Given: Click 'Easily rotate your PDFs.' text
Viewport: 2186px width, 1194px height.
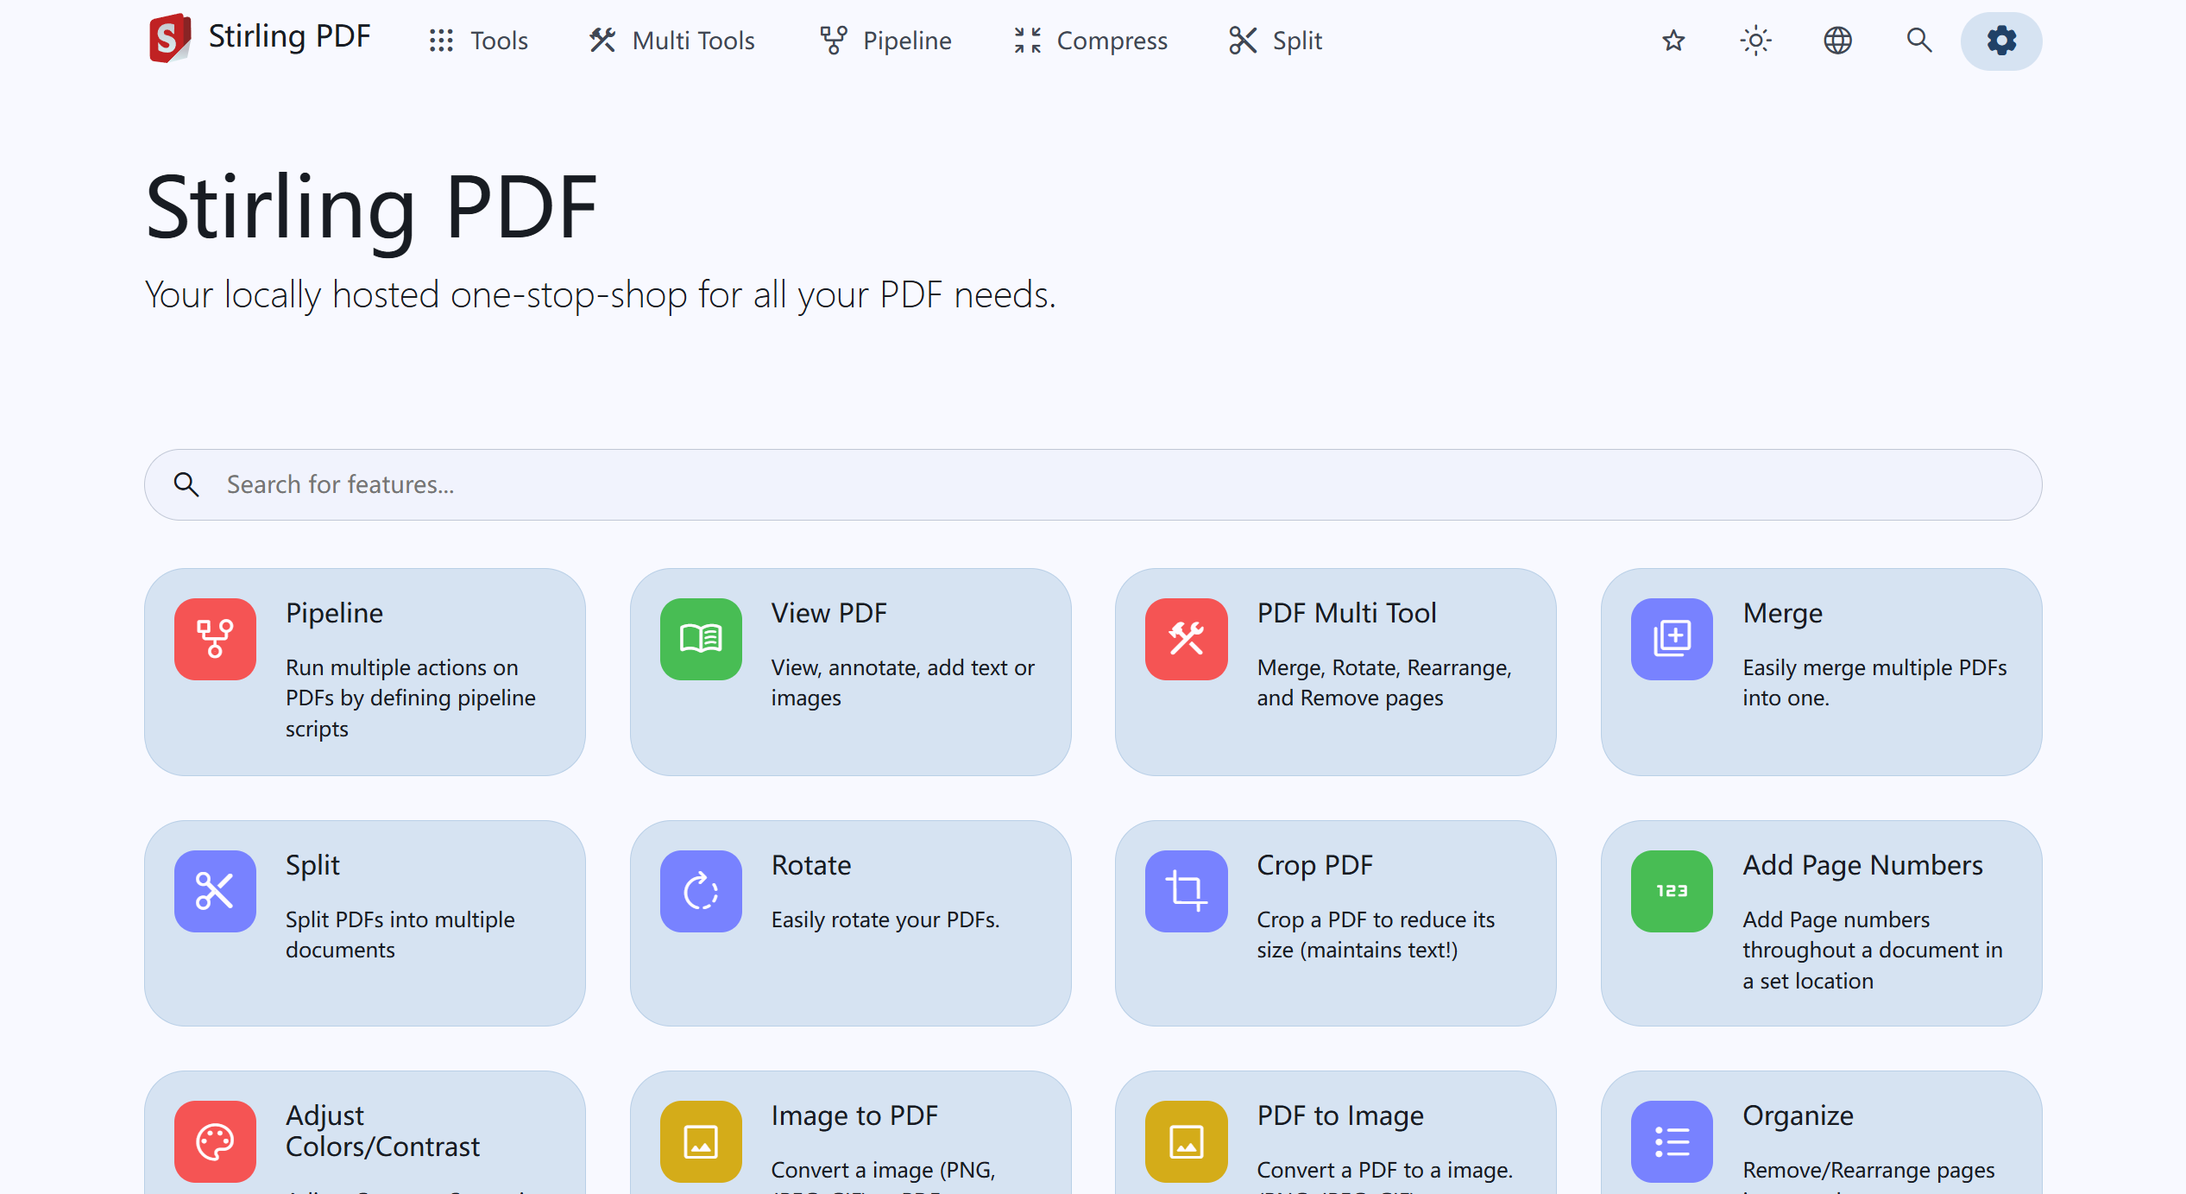Looking at the screenshot, I should (885, 919).
